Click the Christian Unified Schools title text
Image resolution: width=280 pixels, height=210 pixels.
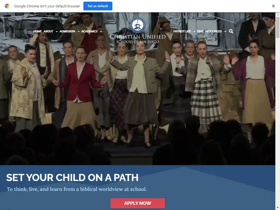(x=138, y=39)
